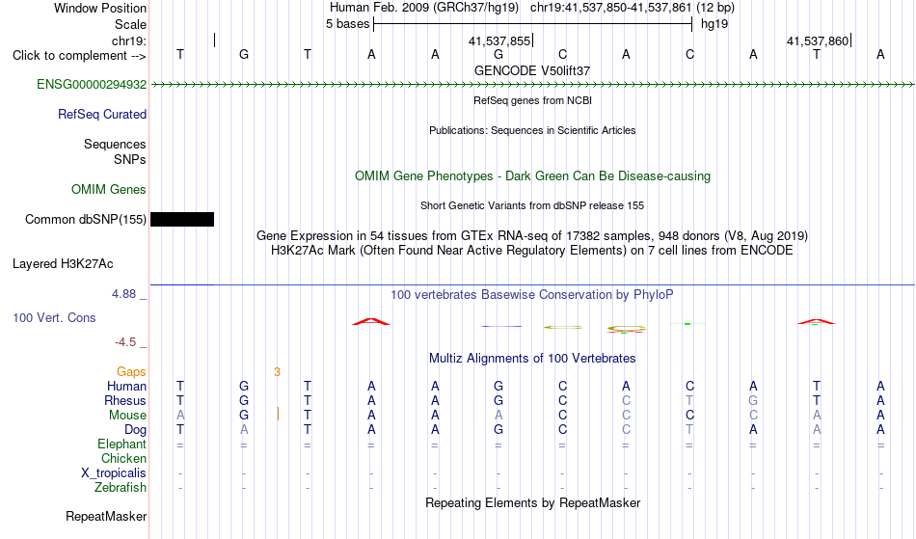Select the Chicken alignment row label
916x539 pixels.
pyautogui.click(x=123, y=459)
